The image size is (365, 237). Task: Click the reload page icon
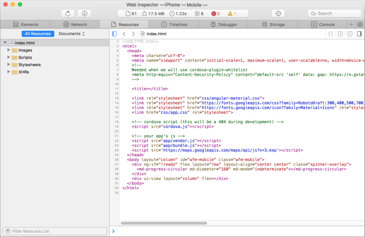[68, 14]
